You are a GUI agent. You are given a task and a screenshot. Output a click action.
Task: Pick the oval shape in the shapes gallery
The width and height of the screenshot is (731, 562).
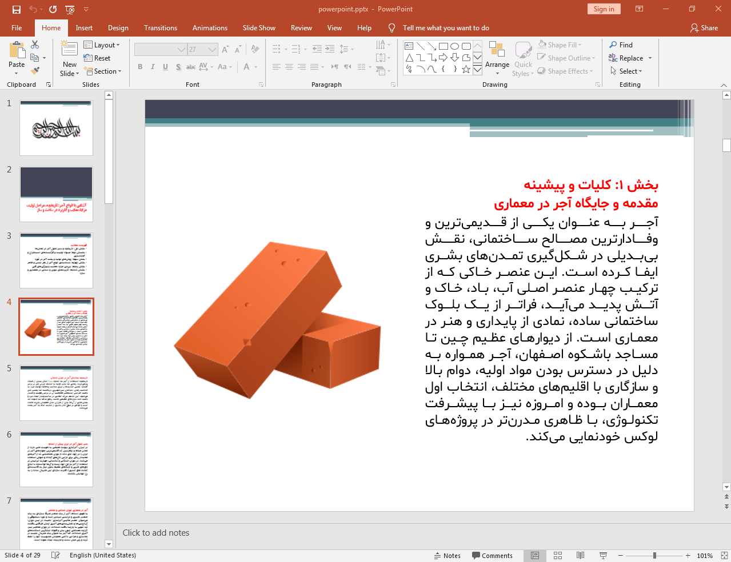click(454, 46)
